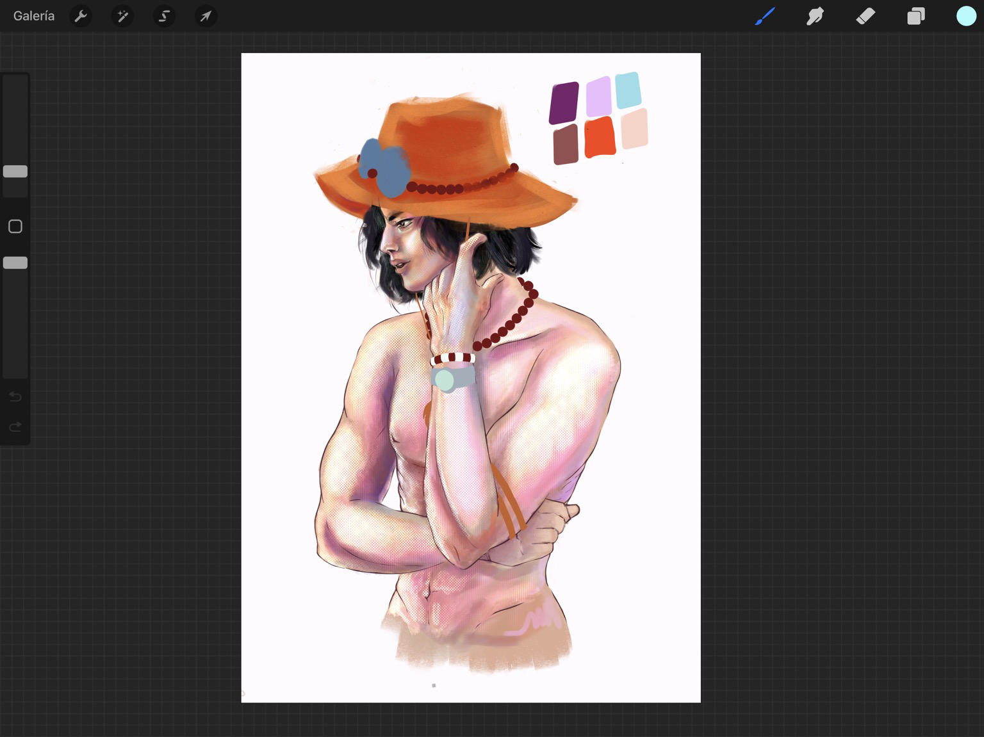The image size is (984, 737).
Task: Select the Eraser tool
Action: point(865,16)
